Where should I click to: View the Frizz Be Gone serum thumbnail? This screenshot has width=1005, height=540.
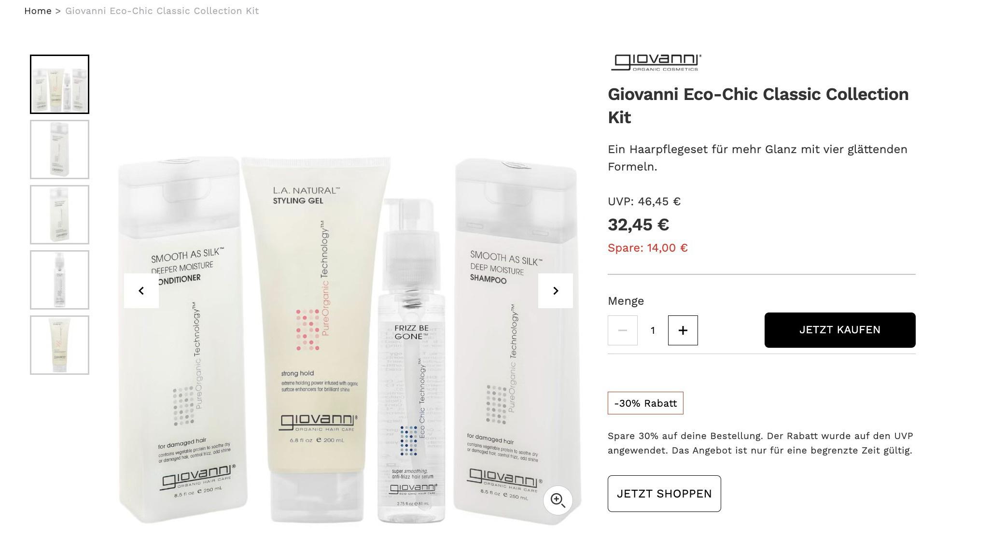pyautogui.click(x=60, y=280)
